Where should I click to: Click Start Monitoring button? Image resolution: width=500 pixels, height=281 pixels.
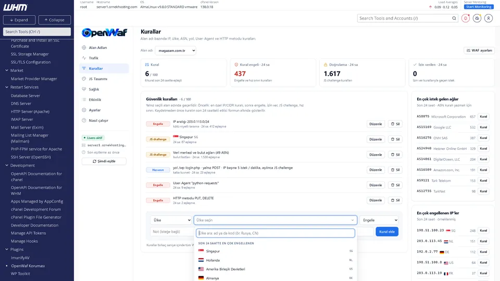click(x=478, y=7)
